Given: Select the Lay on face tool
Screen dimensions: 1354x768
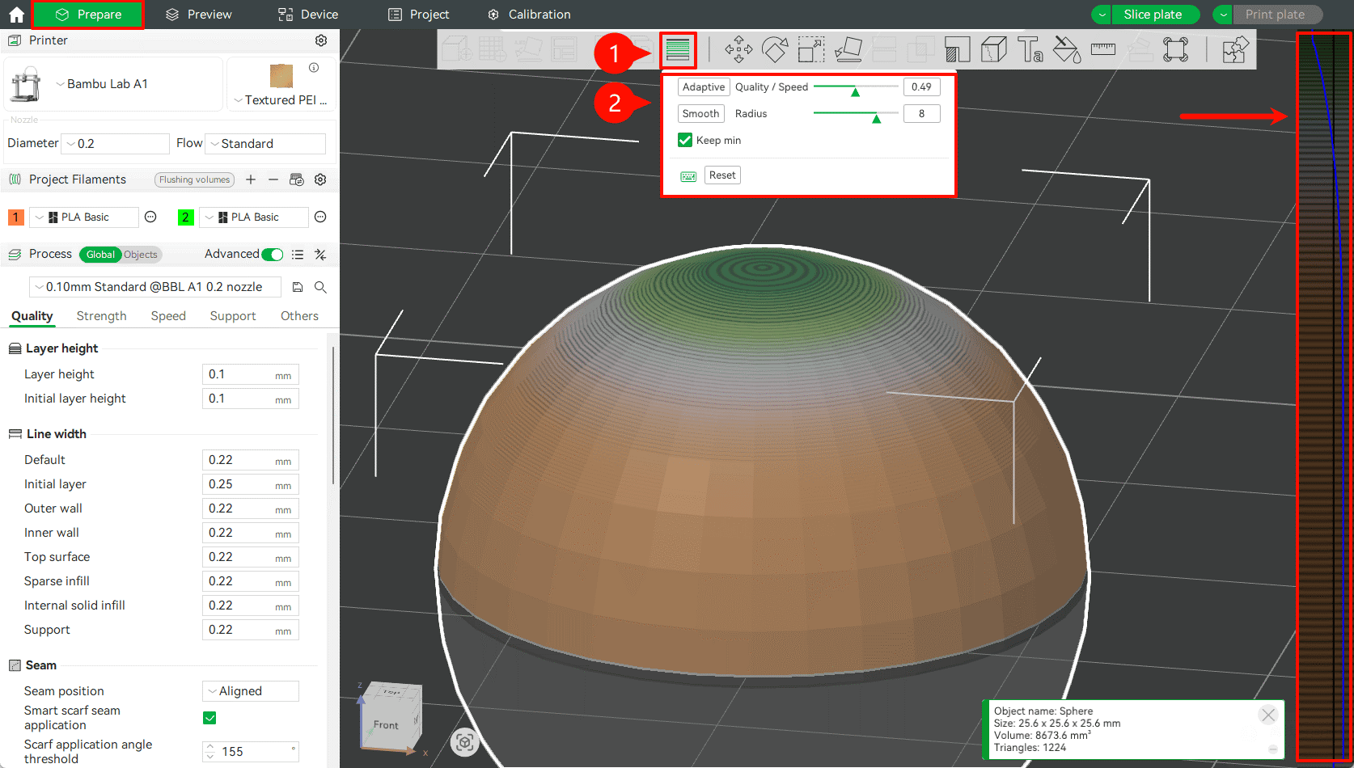Looking at the screenshot, I should point(848,50).
